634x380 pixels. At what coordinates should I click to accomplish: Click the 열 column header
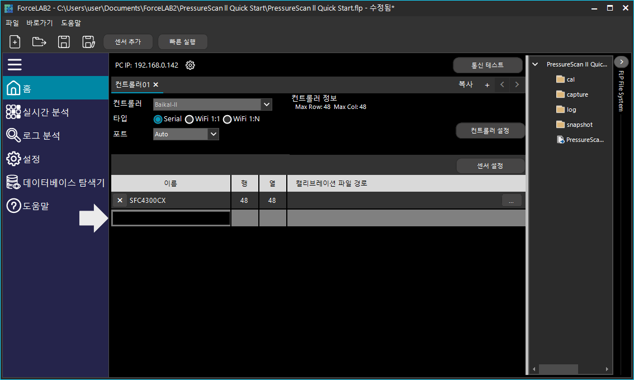pyautogui.click(x=272, y=183)
